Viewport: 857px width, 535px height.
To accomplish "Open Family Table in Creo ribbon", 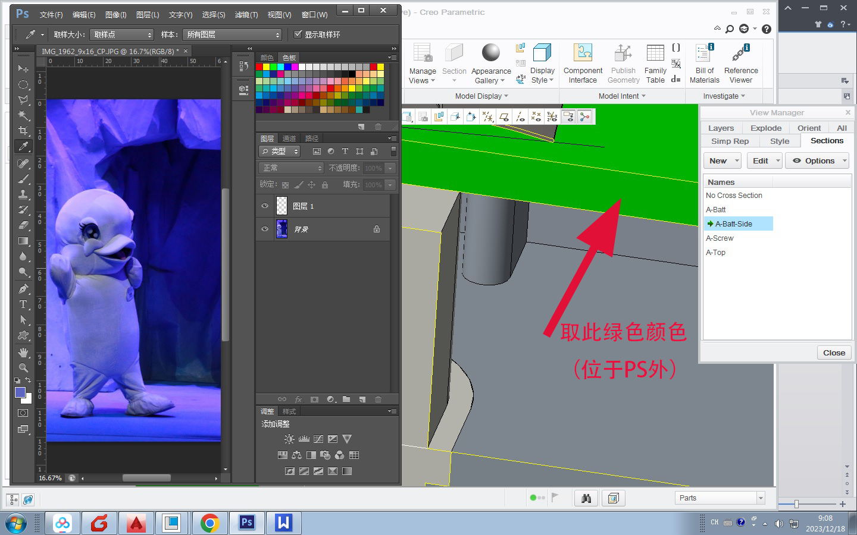I will pos(655,64).
